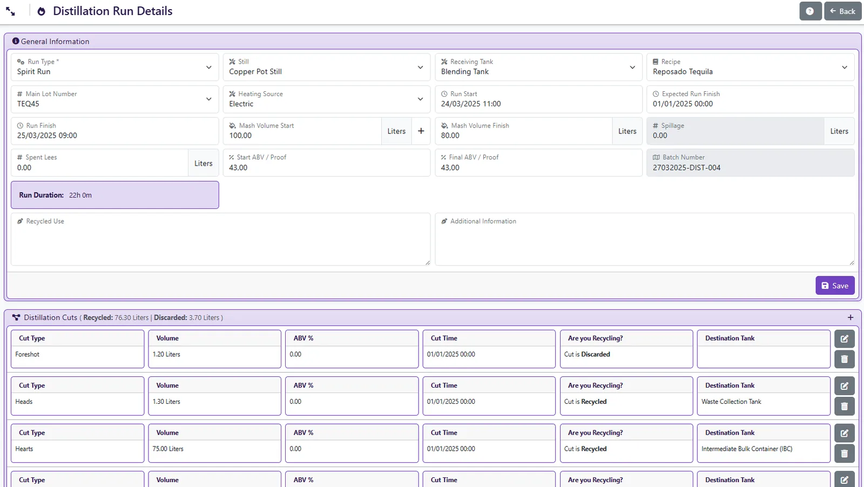Screen dimensions: 864x487
Task: Click the flame icon beside the page title
Action: [x=41, y=11]
